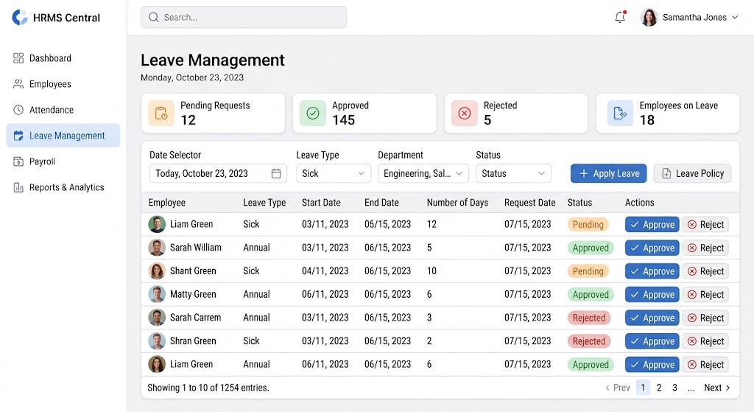
Task: Click the Employee column header
Action: click(x=167, y=203)
